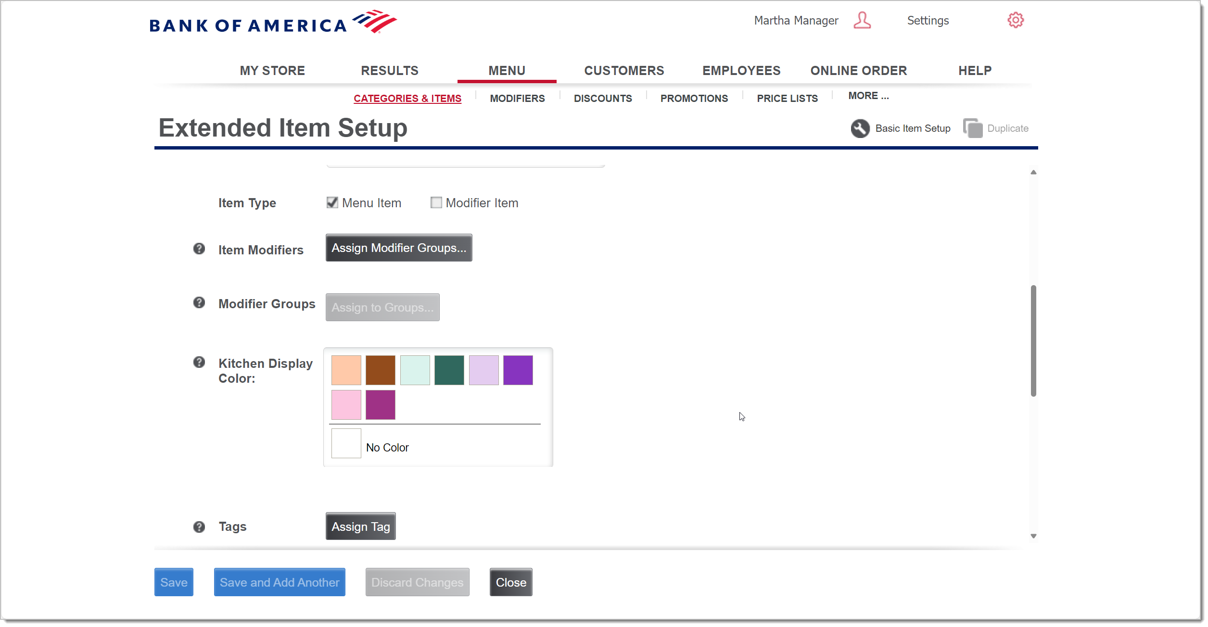The height and width of the screenshot is (627, 1208).
Task: Open the CATEGORIES & ITEMS submenu link
Action: tap(407, 99)
